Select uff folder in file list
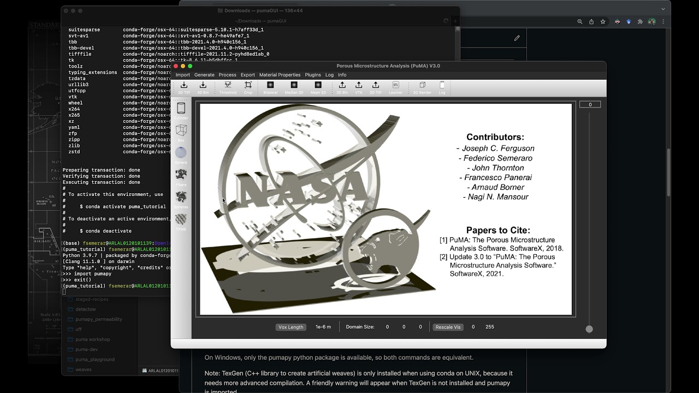Image resolution: width=699 pixels, height=393 pixels. coord(79,329)
